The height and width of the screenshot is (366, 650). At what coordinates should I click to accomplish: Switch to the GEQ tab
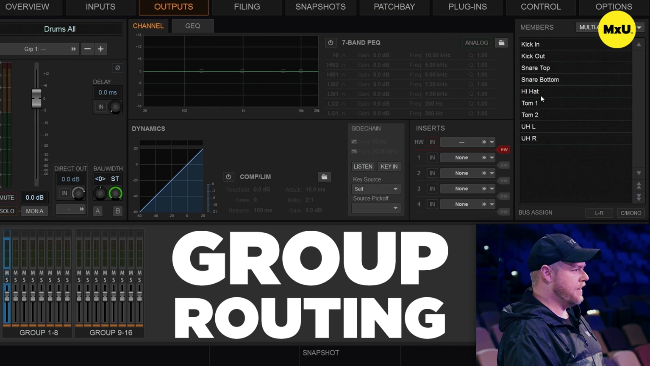pyautogui.click(x=193, y=26)
